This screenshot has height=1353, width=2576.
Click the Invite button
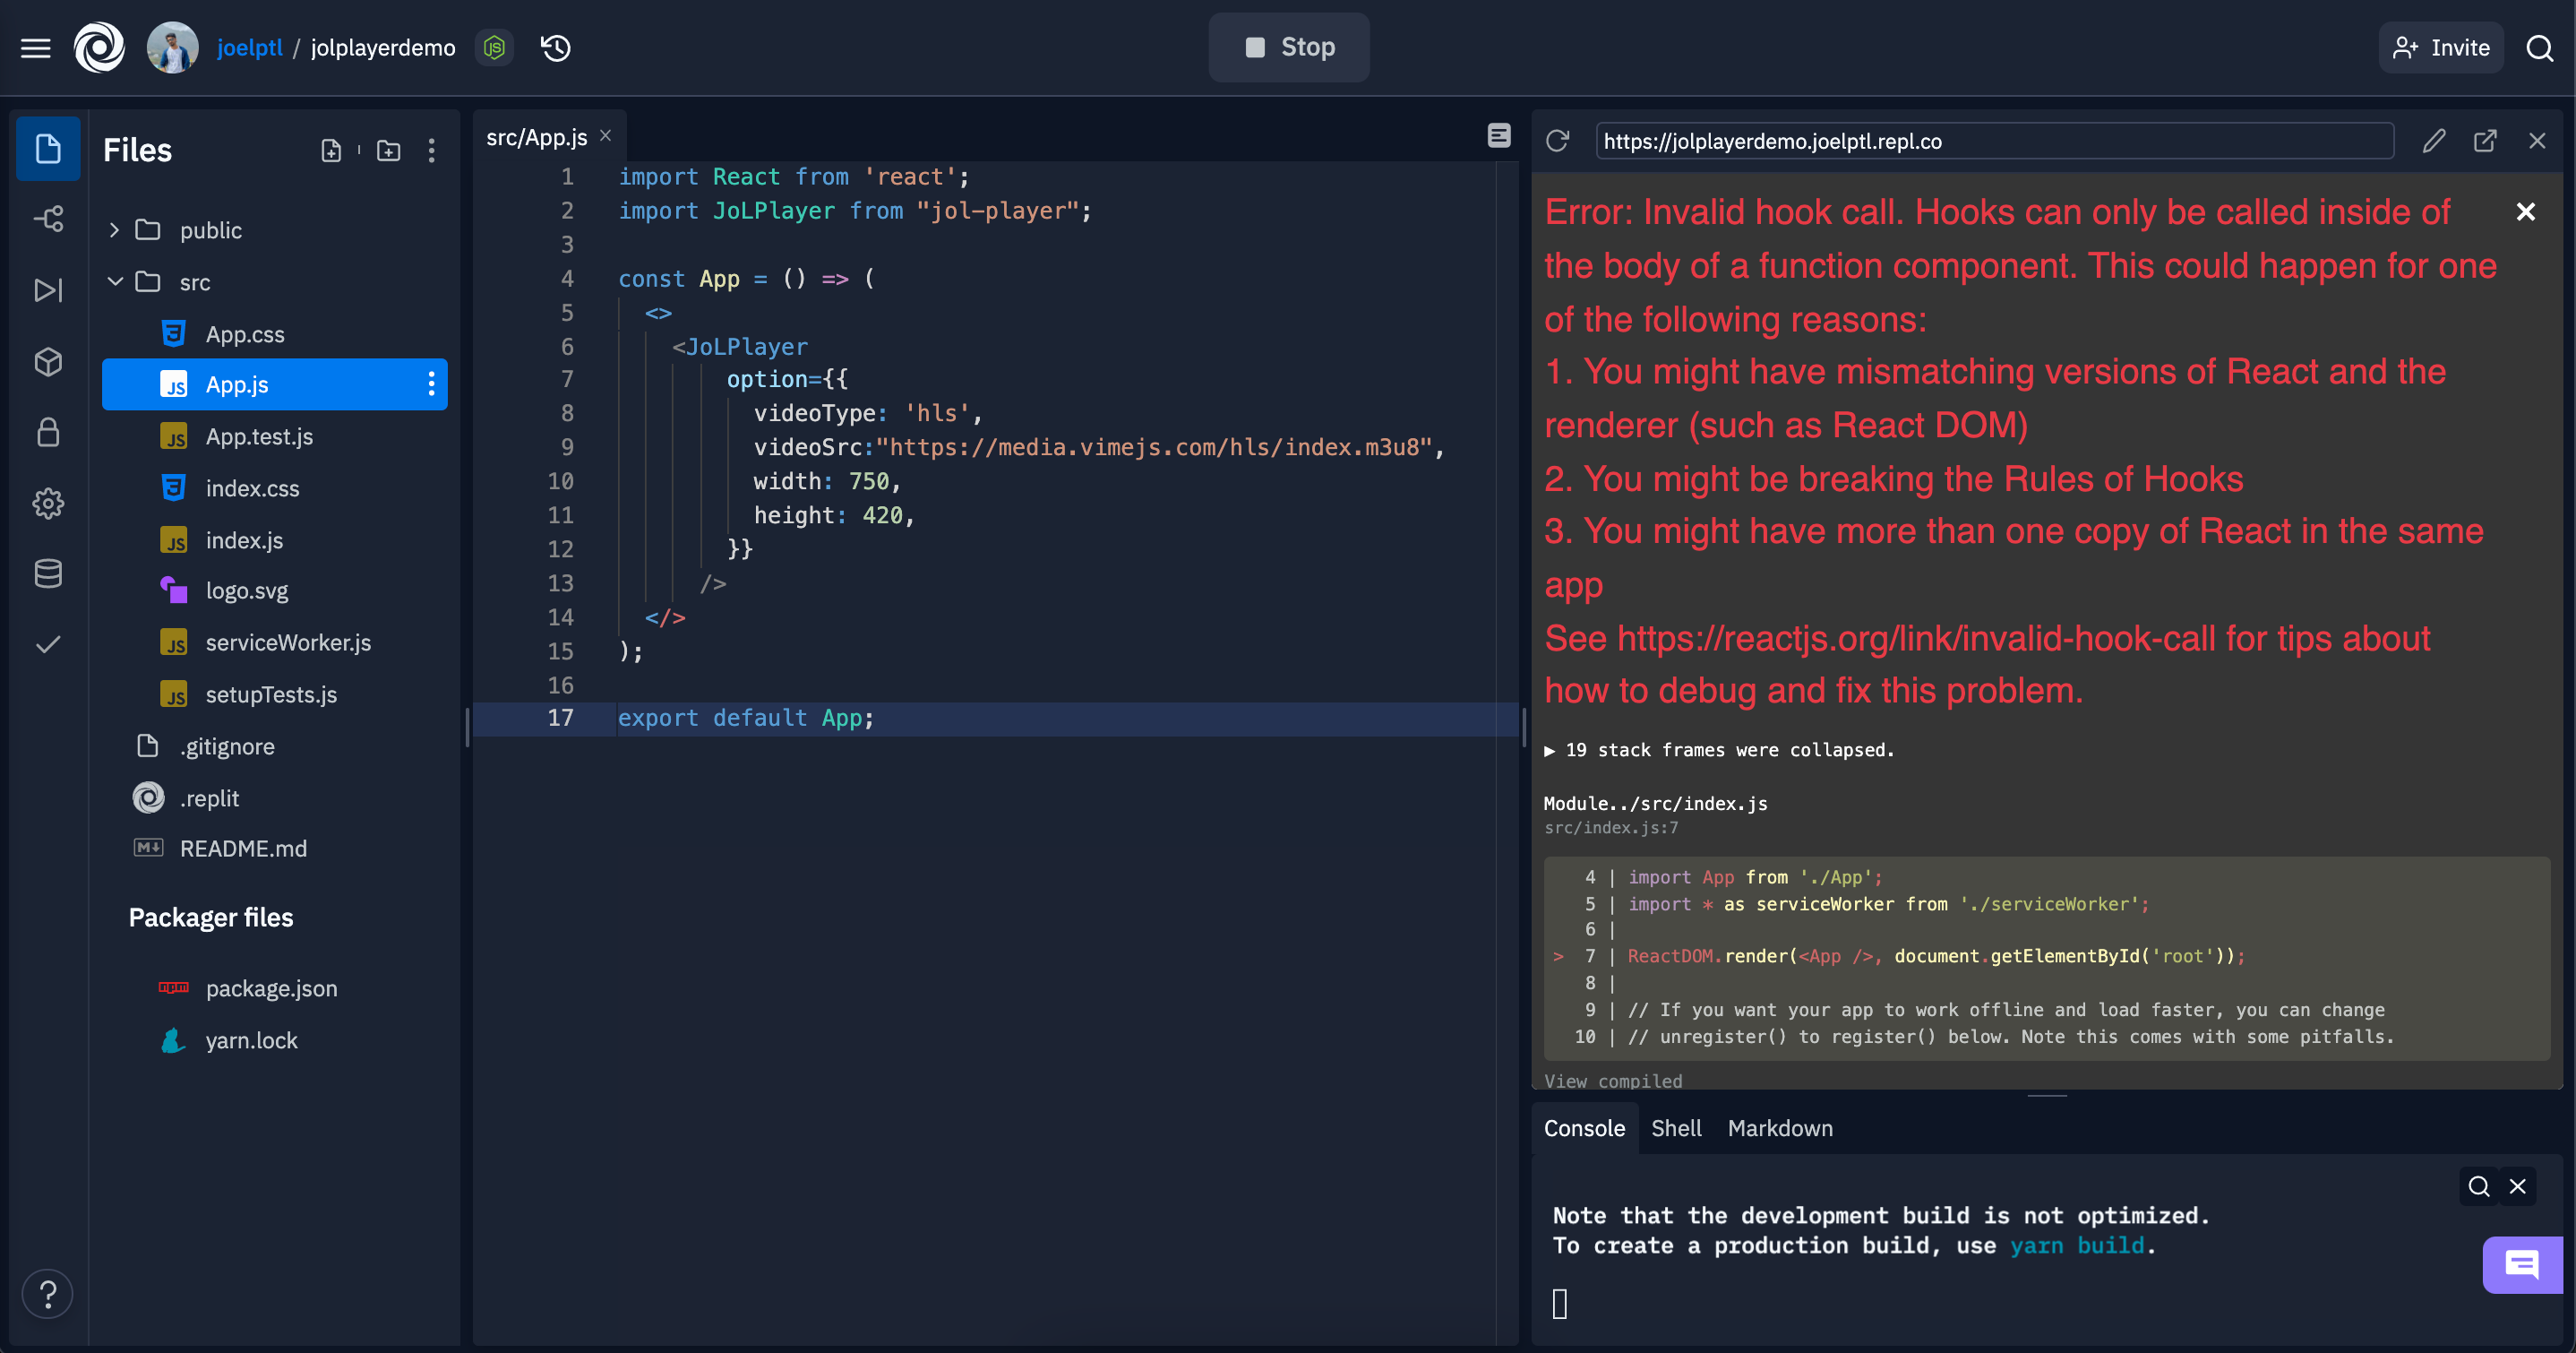click(2441, 47)
